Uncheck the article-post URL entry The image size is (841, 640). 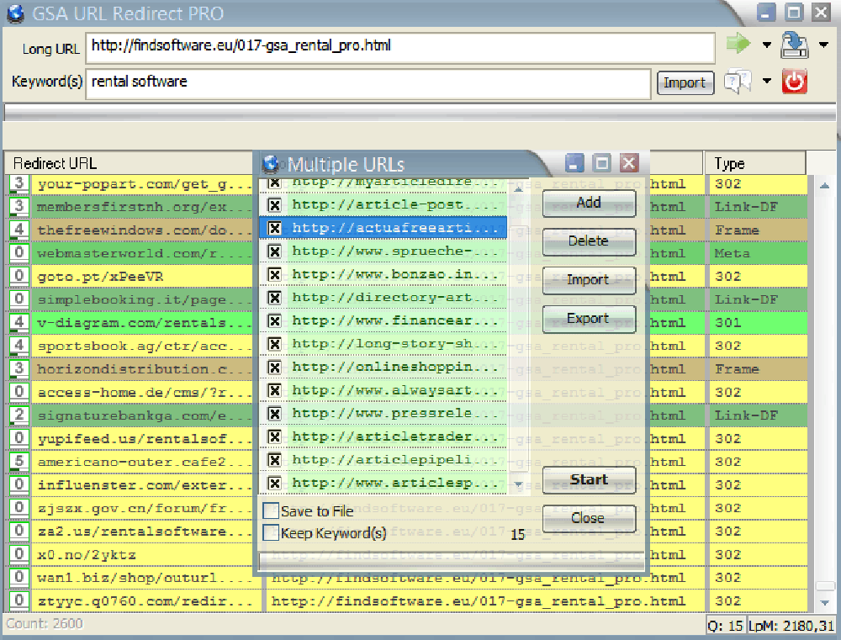click(275, 204)
